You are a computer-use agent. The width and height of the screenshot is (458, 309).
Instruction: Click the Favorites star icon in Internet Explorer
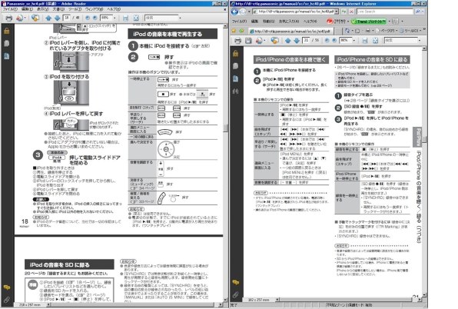coord(234,31)
